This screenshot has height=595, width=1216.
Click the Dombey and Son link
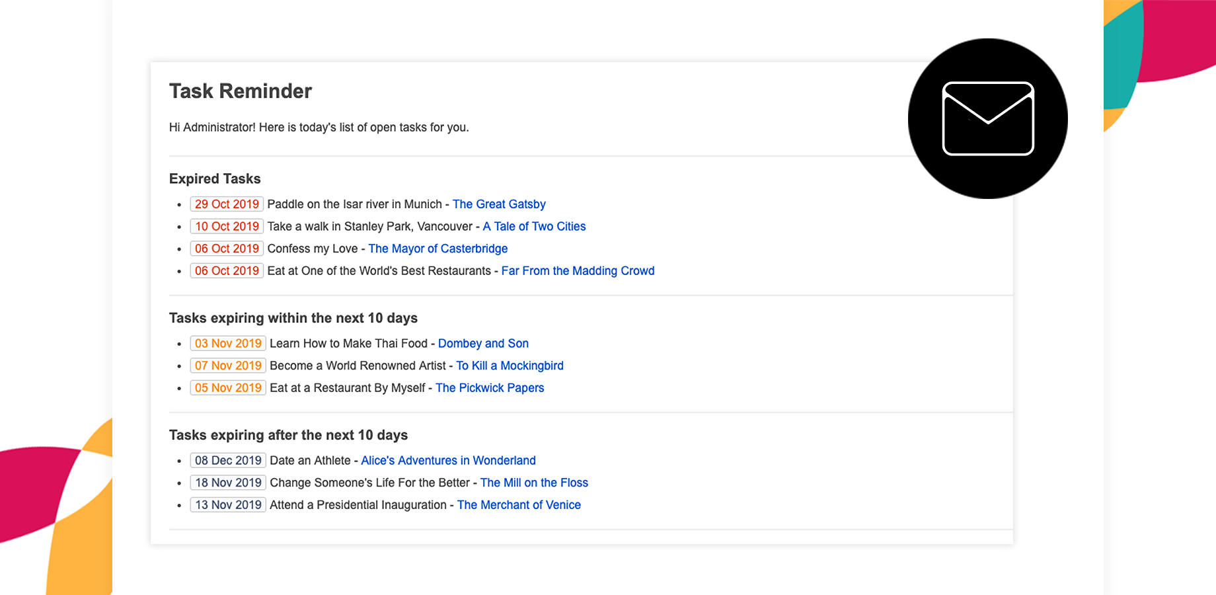coord(483,344)
